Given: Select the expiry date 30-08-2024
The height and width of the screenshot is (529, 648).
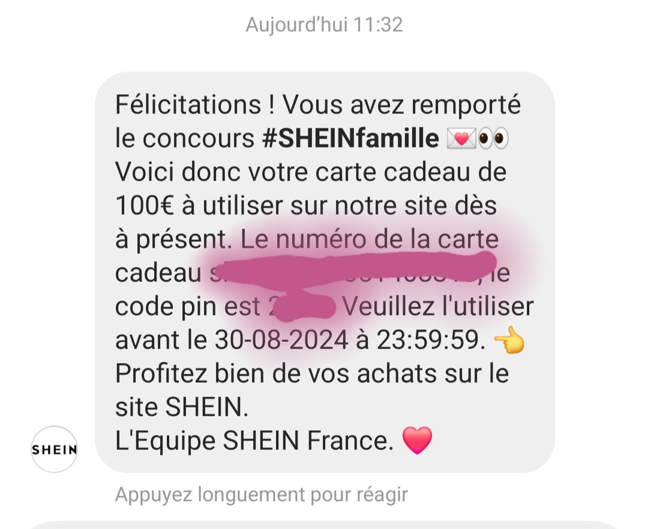Looking at the screenshot, I should click(281, 340).
